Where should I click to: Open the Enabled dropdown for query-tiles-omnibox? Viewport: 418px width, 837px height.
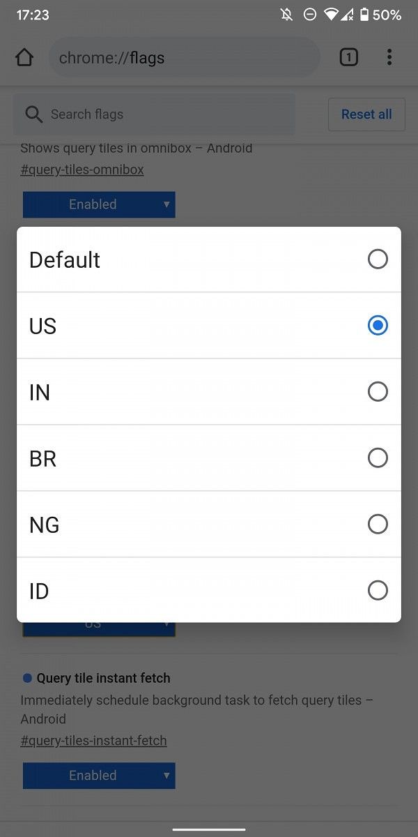pyautogui.click(x=98, y=204)
